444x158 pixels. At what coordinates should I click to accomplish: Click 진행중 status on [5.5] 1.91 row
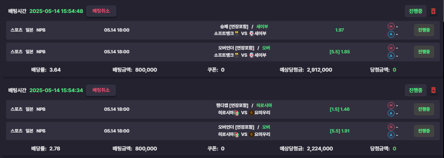tap(424, 131)
